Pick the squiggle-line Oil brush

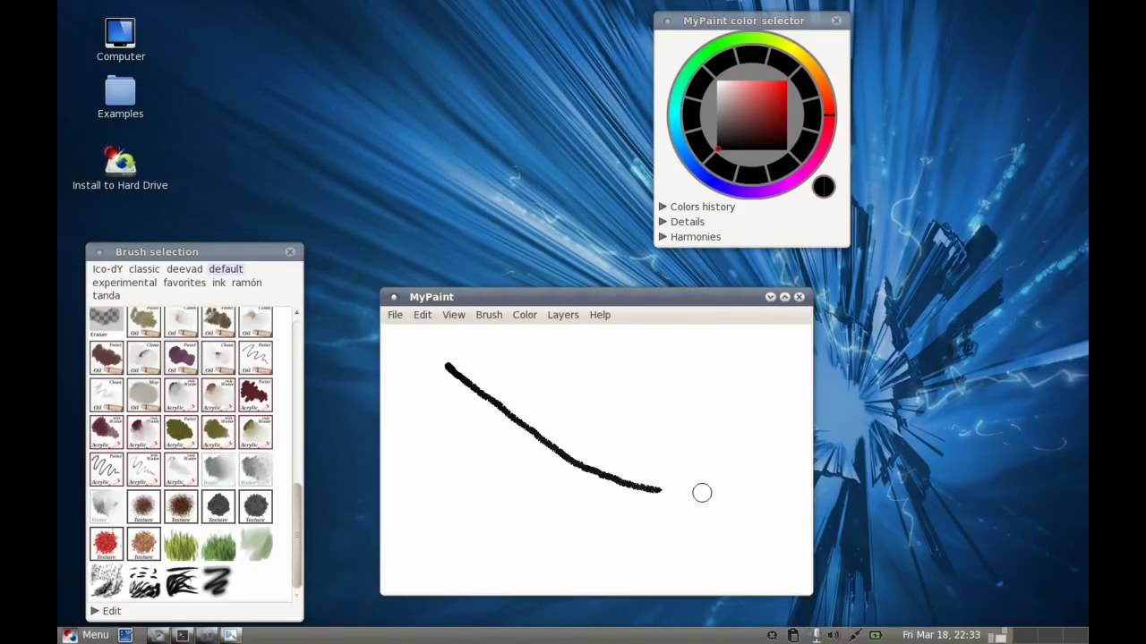click(256, 358)
